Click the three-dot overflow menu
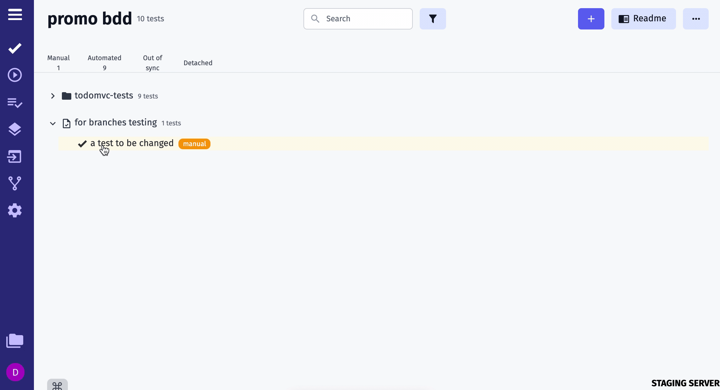This screenshot has width=720, height=390. (x=695, y=19)
